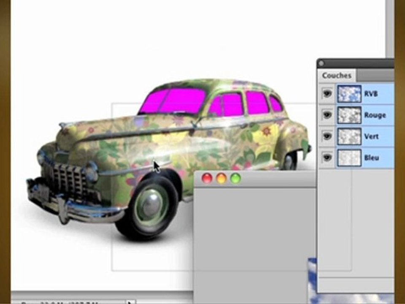The width and height of the screenshot is (405, 304).
Task: Hide the RVB channel eye icon
Action: (x=327, y=93)
